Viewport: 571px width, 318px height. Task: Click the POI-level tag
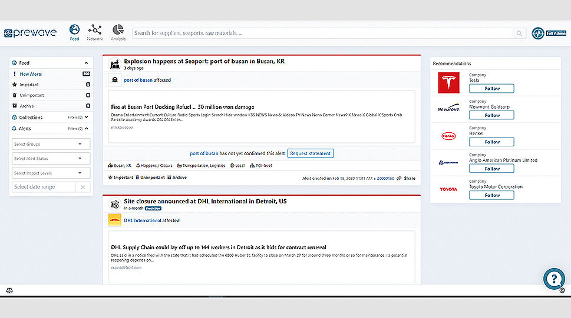[x=260, y=165]
